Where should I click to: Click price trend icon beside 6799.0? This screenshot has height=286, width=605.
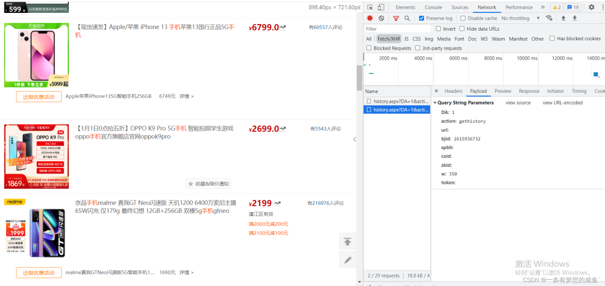[x=283, y=27]
